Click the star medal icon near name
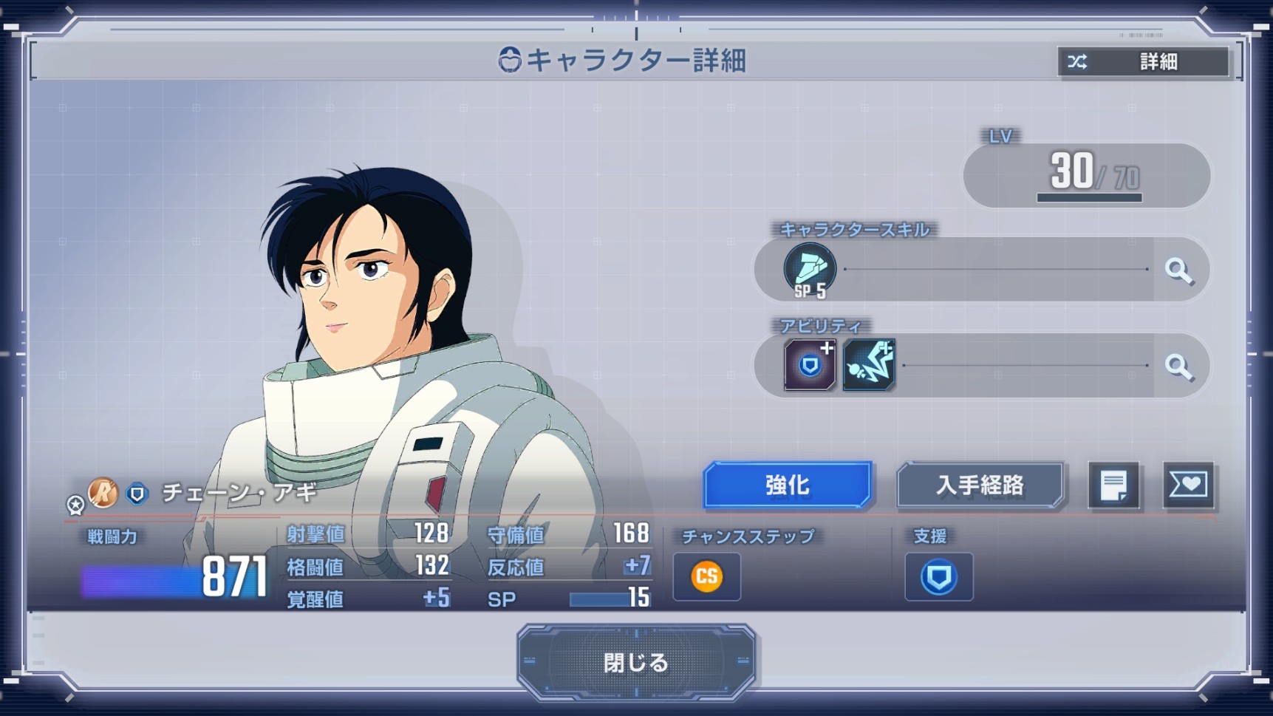This screenshot has width=1273, height=716. pos(75,505)
